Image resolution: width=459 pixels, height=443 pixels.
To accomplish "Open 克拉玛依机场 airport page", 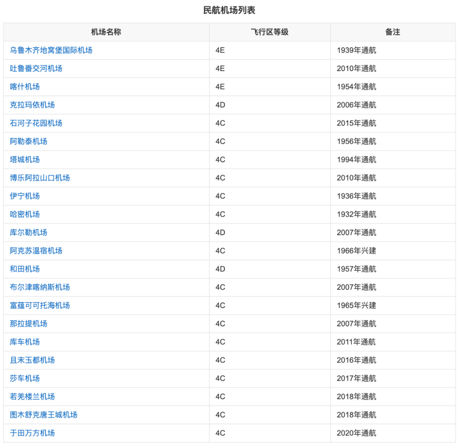I will click(x=32, y=105).
